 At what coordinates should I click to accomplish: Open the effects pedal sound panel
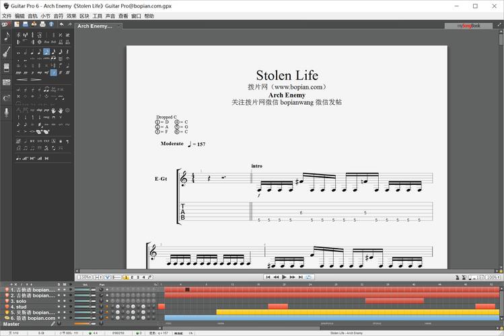click(x=7, y=67)
